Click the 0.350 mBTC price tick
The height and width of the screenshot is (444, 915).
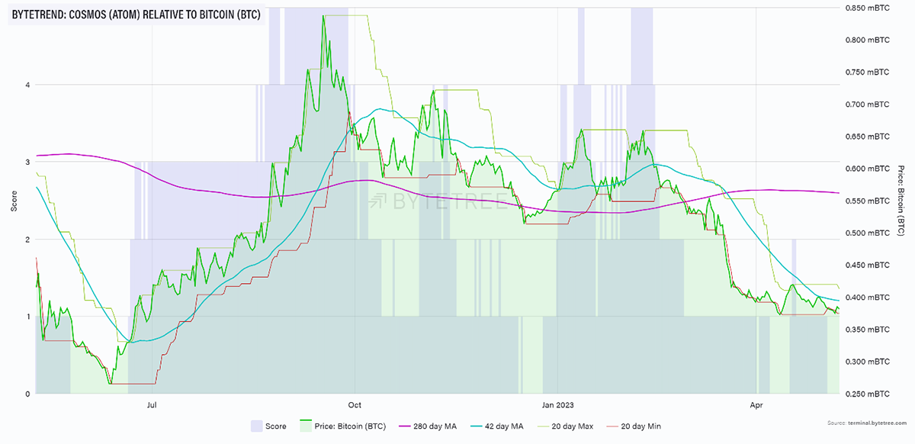pos(868,330)
